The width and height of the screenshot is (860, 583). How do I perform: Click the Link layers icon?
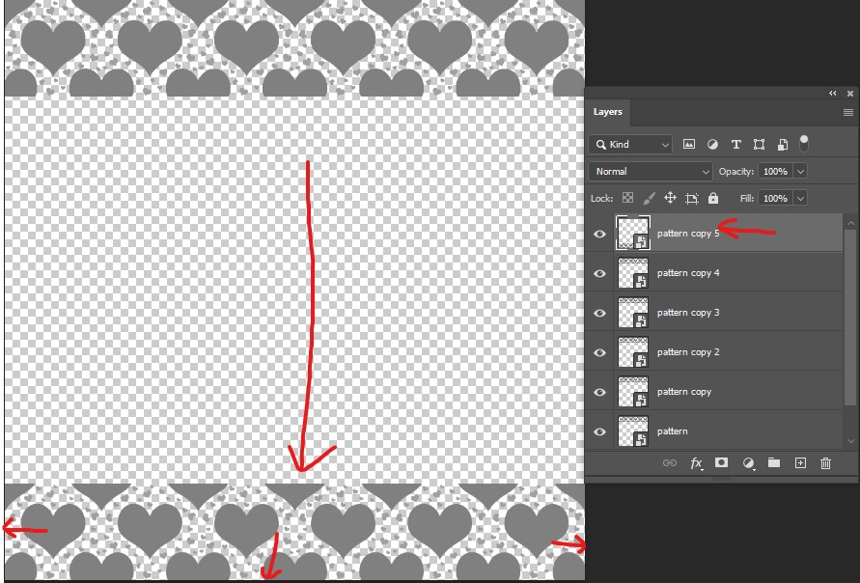(x=670, y=463)
